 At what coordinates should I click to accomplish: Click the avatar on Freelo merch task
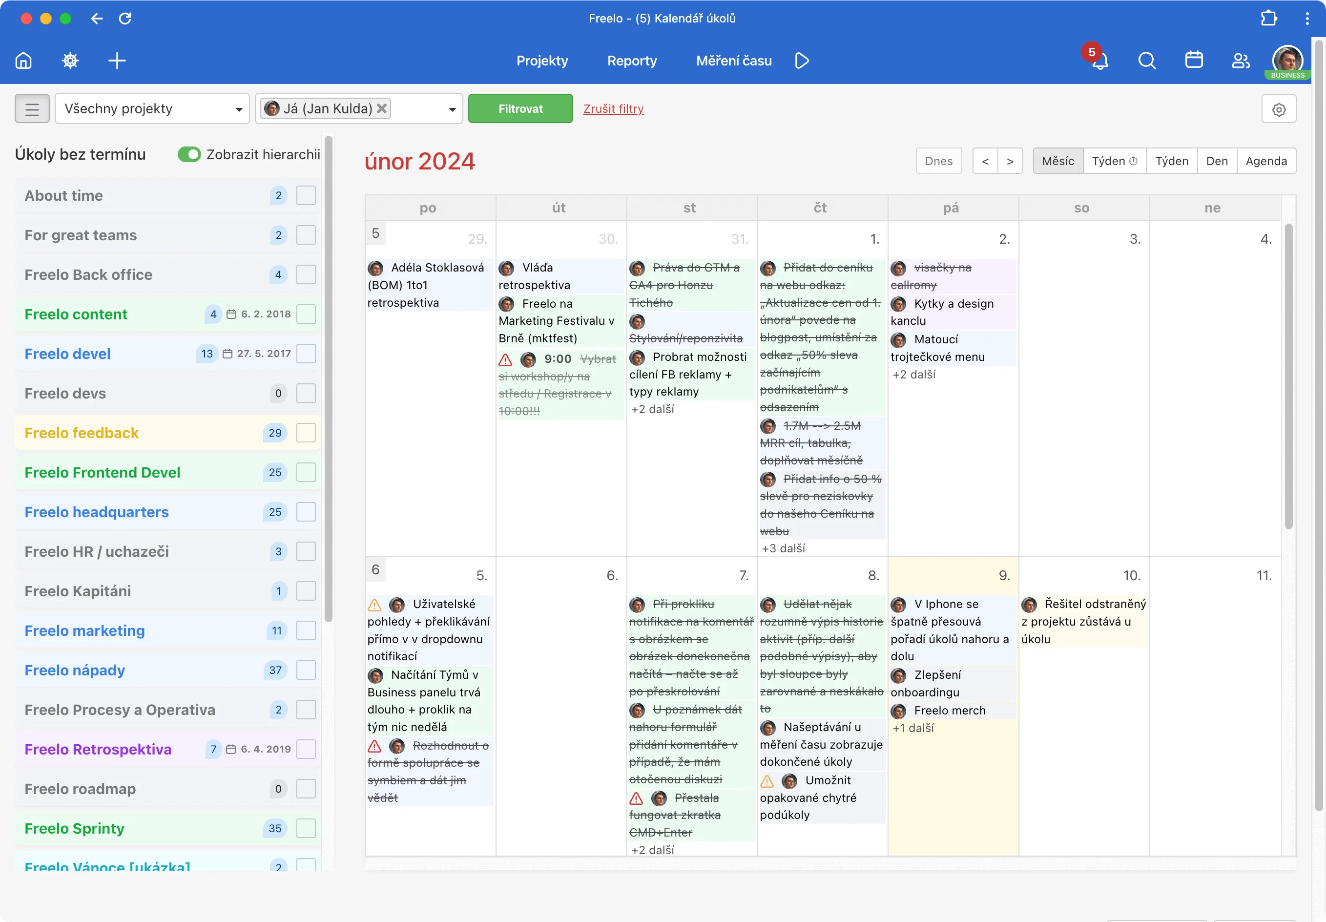(899, 711)
